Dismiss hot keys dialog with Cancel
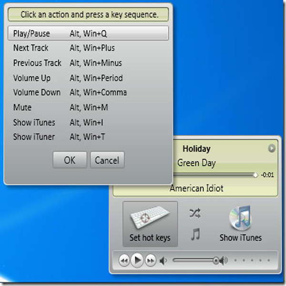The image size is (286, 286). (x=107, y=160)
